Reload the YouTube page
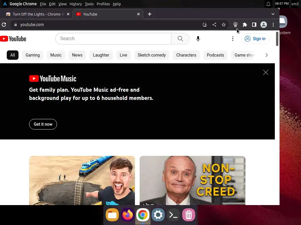The height and width of the screenshot is (225, 301). (4, 25)
